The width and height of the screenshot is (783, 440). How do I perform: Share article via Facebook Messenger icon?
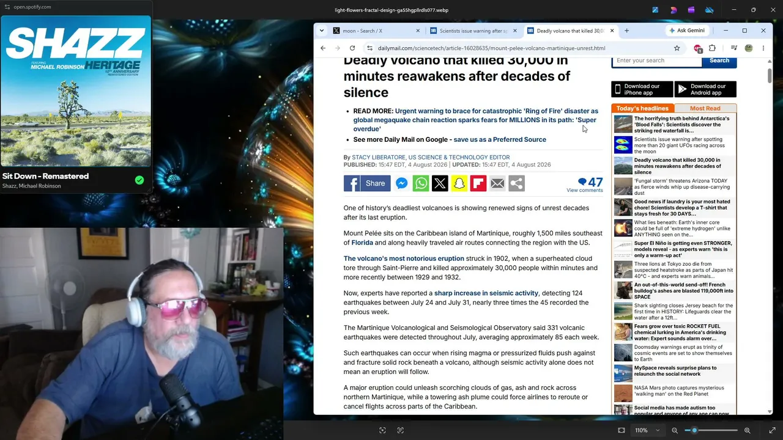[401, 183]
